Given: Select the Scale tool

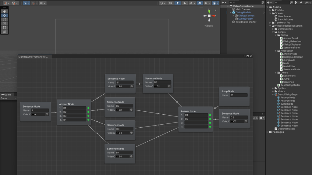Looking at the screenshot, I should pos(4,24).
